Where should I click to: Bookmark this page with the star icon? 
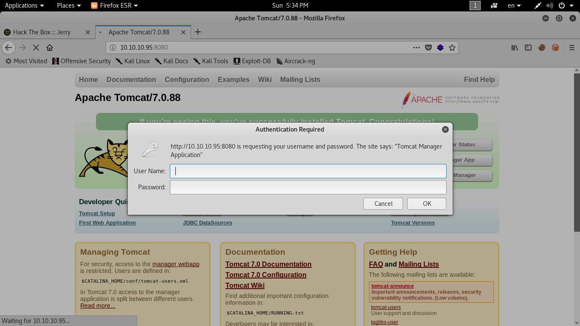pyautogui.click(x=452, y=48)
